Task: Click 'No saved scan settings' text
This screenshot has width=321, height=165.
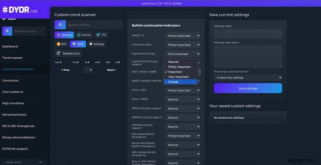Action: click(229, 118)
